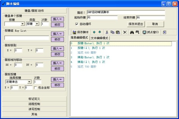Click the Key List text field
179x119 pixels.
pos(27,38)
